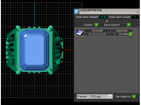
Task: Close the Gem Reporter panel
Action: (x=138, y=11)
